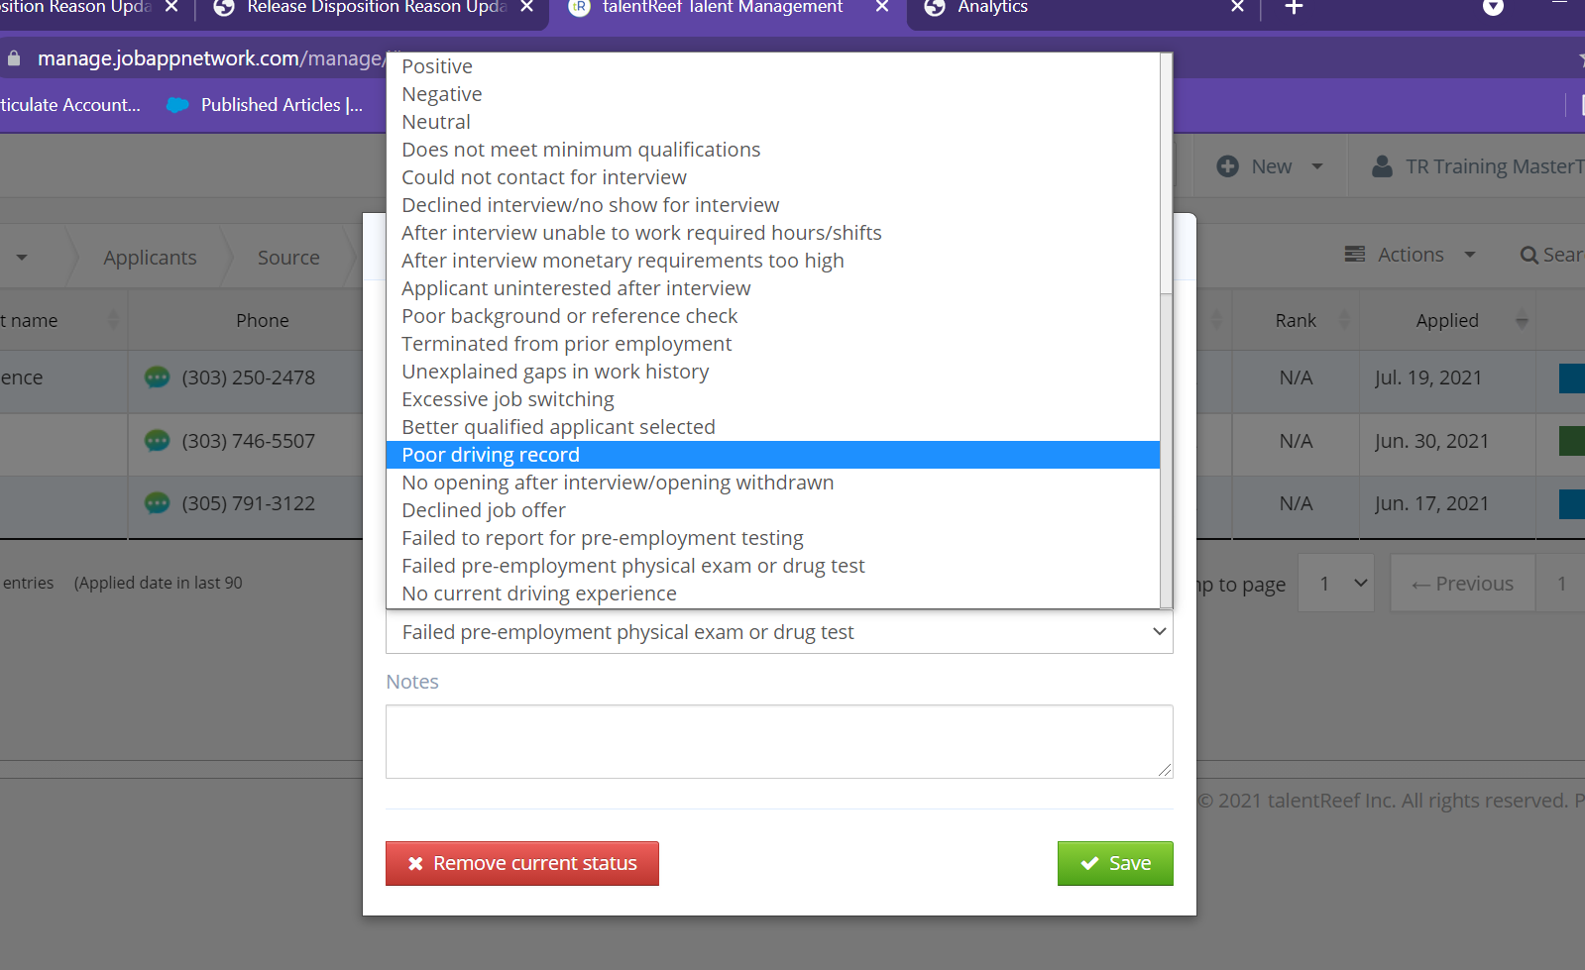Click the Save button
Image resolution: width=1585 pixels, height=970 pixels.
coord(1115,863)
